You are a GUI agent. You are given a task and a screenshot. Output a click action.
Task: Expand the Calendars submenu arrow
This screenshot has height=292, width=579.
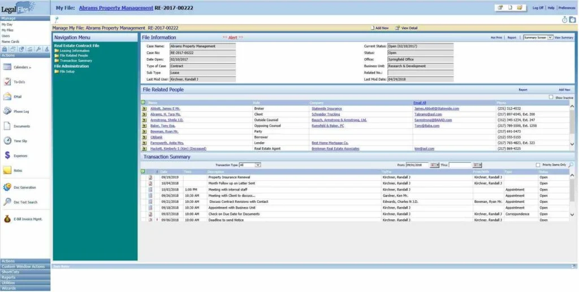point(31,68)
